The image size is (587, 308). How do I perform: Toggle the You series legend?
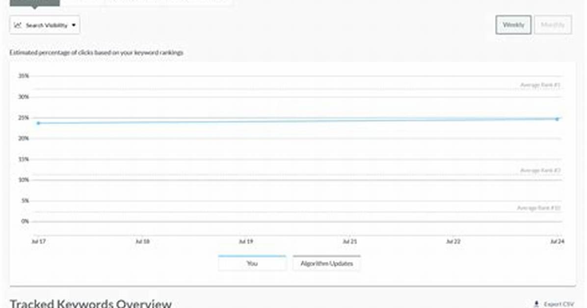(x=252, y=263)
